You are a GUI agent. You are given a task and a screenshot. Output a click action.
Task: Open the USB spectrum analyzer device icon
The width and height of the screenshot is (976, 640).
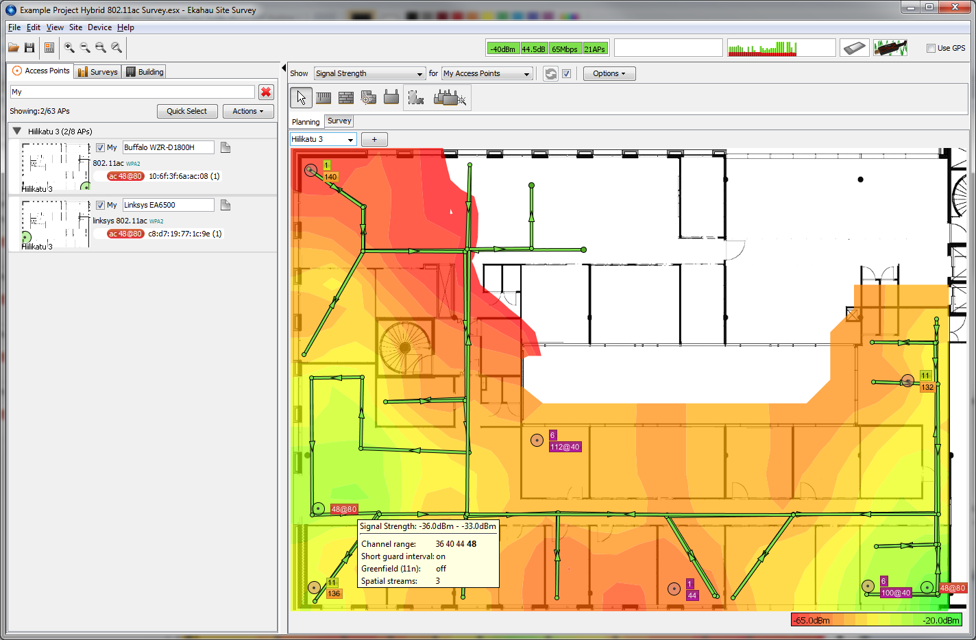(890, 48)
